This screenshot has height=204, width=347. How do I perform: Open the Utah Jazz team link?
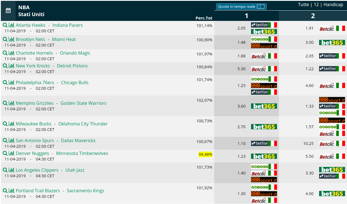click(x=75, y=170)
